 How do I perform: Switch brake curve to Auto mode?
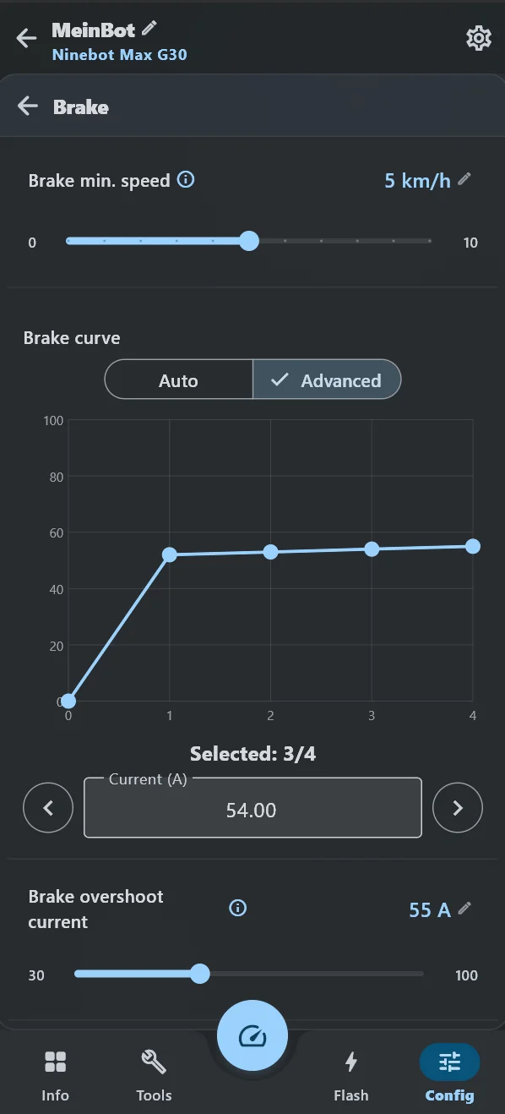tap(178, 380)
